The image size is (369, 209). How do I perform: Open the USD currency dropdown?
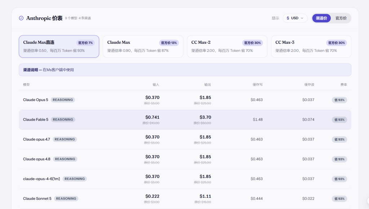point(295,18)
